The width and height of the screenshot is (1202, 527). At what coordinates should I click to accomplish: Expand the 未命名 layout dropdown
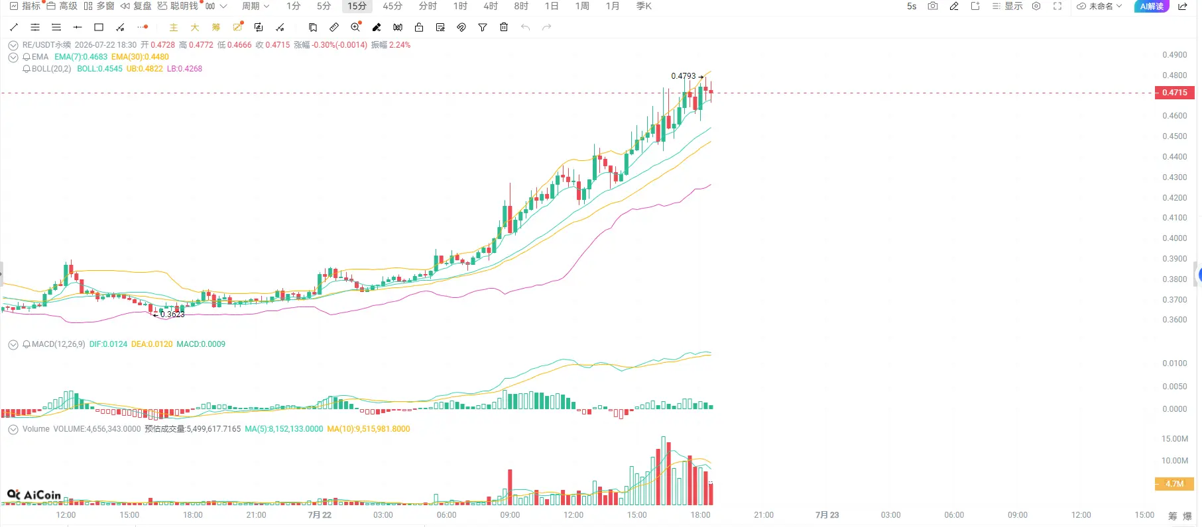coord(1099,6)
